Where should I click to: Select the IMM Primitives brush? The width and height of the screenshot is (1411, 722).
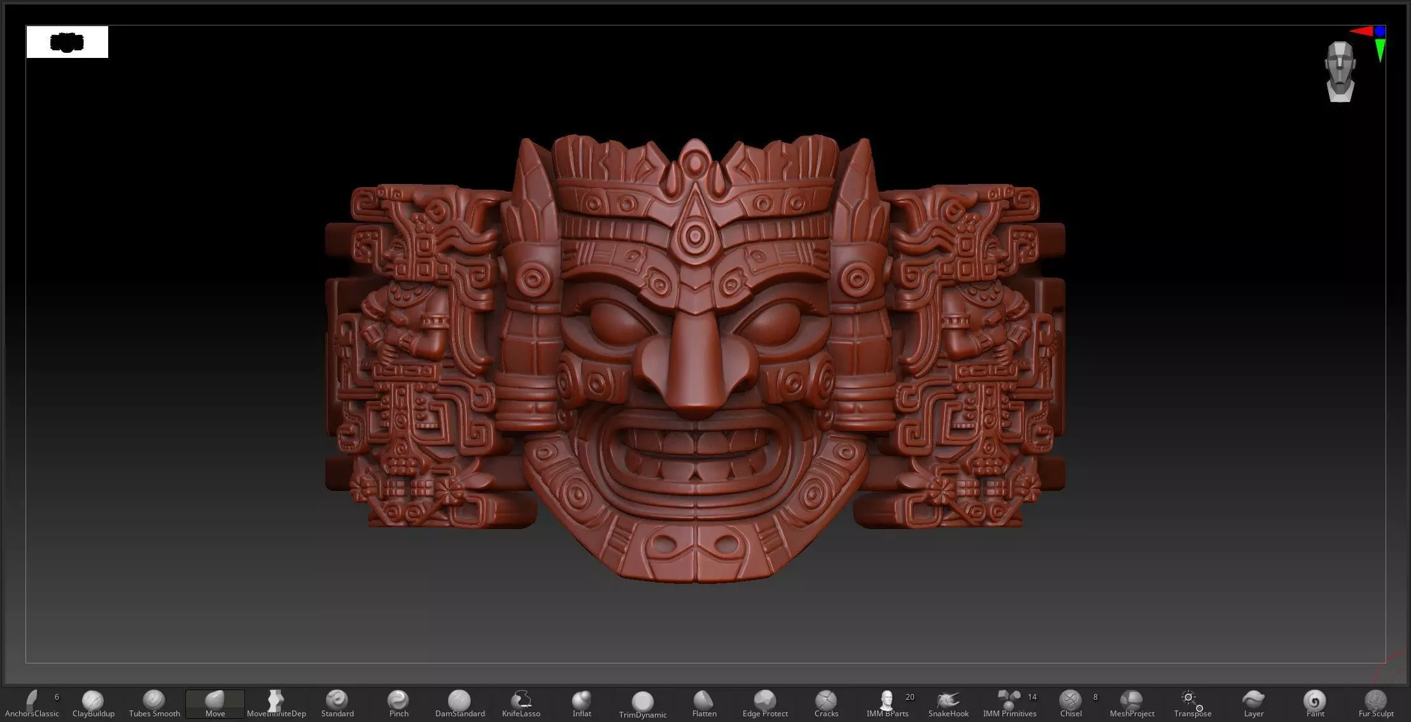1009,704
